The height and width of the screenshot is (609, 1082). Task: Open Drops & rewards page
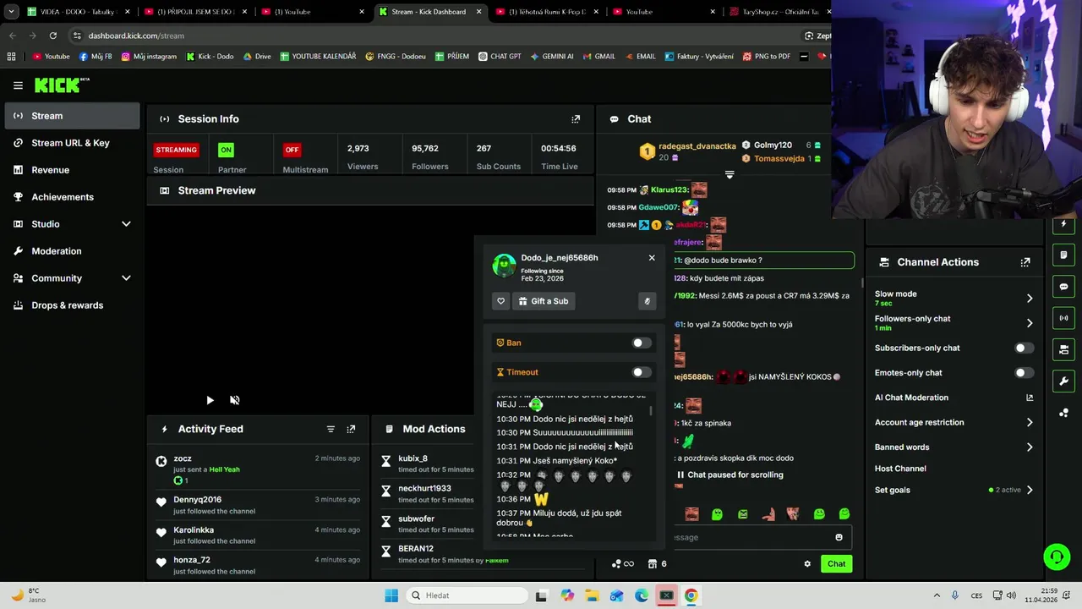(73, 305)
